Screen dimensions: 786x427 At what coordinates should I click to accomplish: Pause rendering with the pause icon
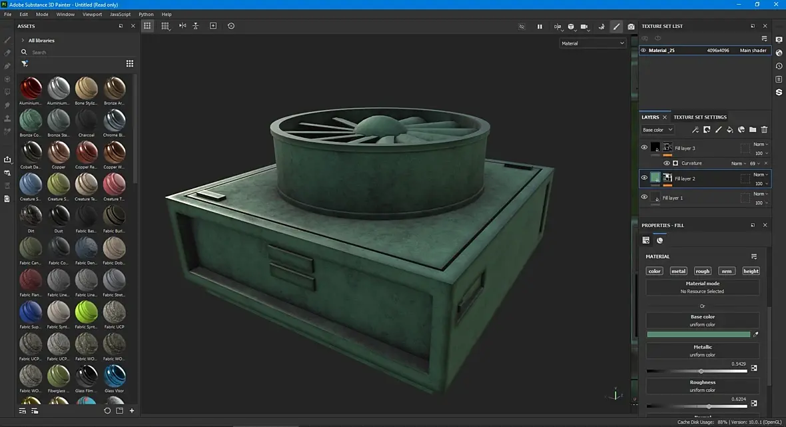[x=540, y=27]
